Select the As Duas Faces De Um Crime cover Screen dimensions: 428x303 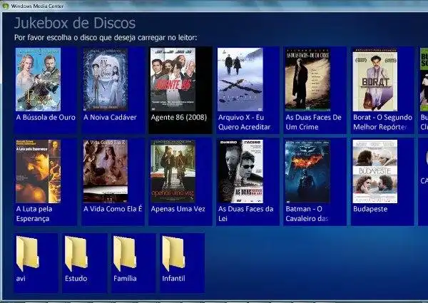(x=307, y=79)
